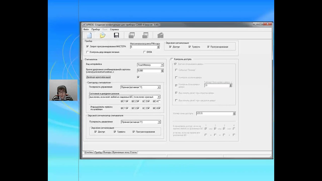Click the write configuration to device icon
Viewport: 322px width, 181px height.
(x=145, y=35)
